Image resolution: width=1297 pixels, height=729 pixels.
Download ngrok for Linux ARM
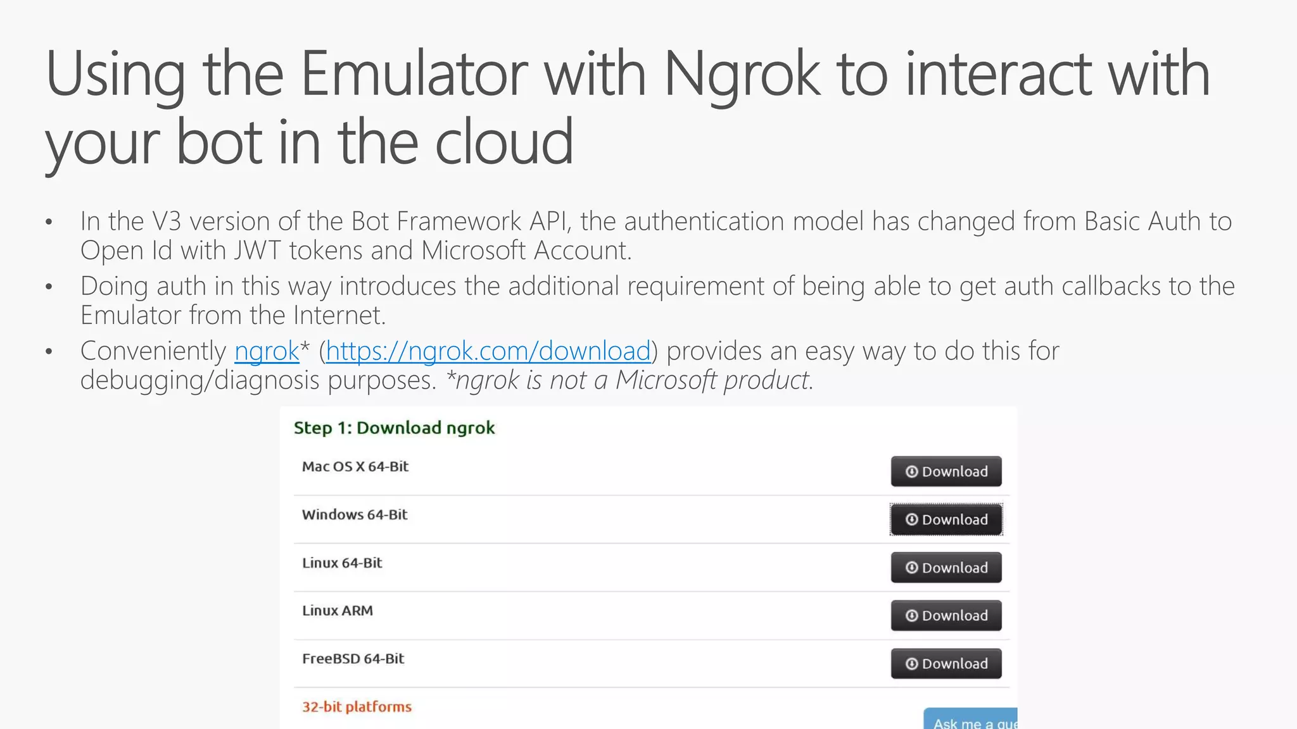946,616
